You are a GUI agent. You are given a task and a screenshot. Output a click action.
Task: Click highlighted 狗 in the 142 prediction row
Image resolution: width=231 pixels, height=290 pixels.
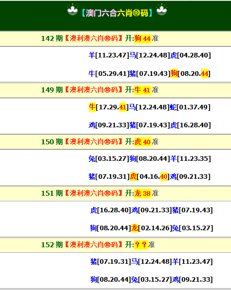tap(174, 74)
